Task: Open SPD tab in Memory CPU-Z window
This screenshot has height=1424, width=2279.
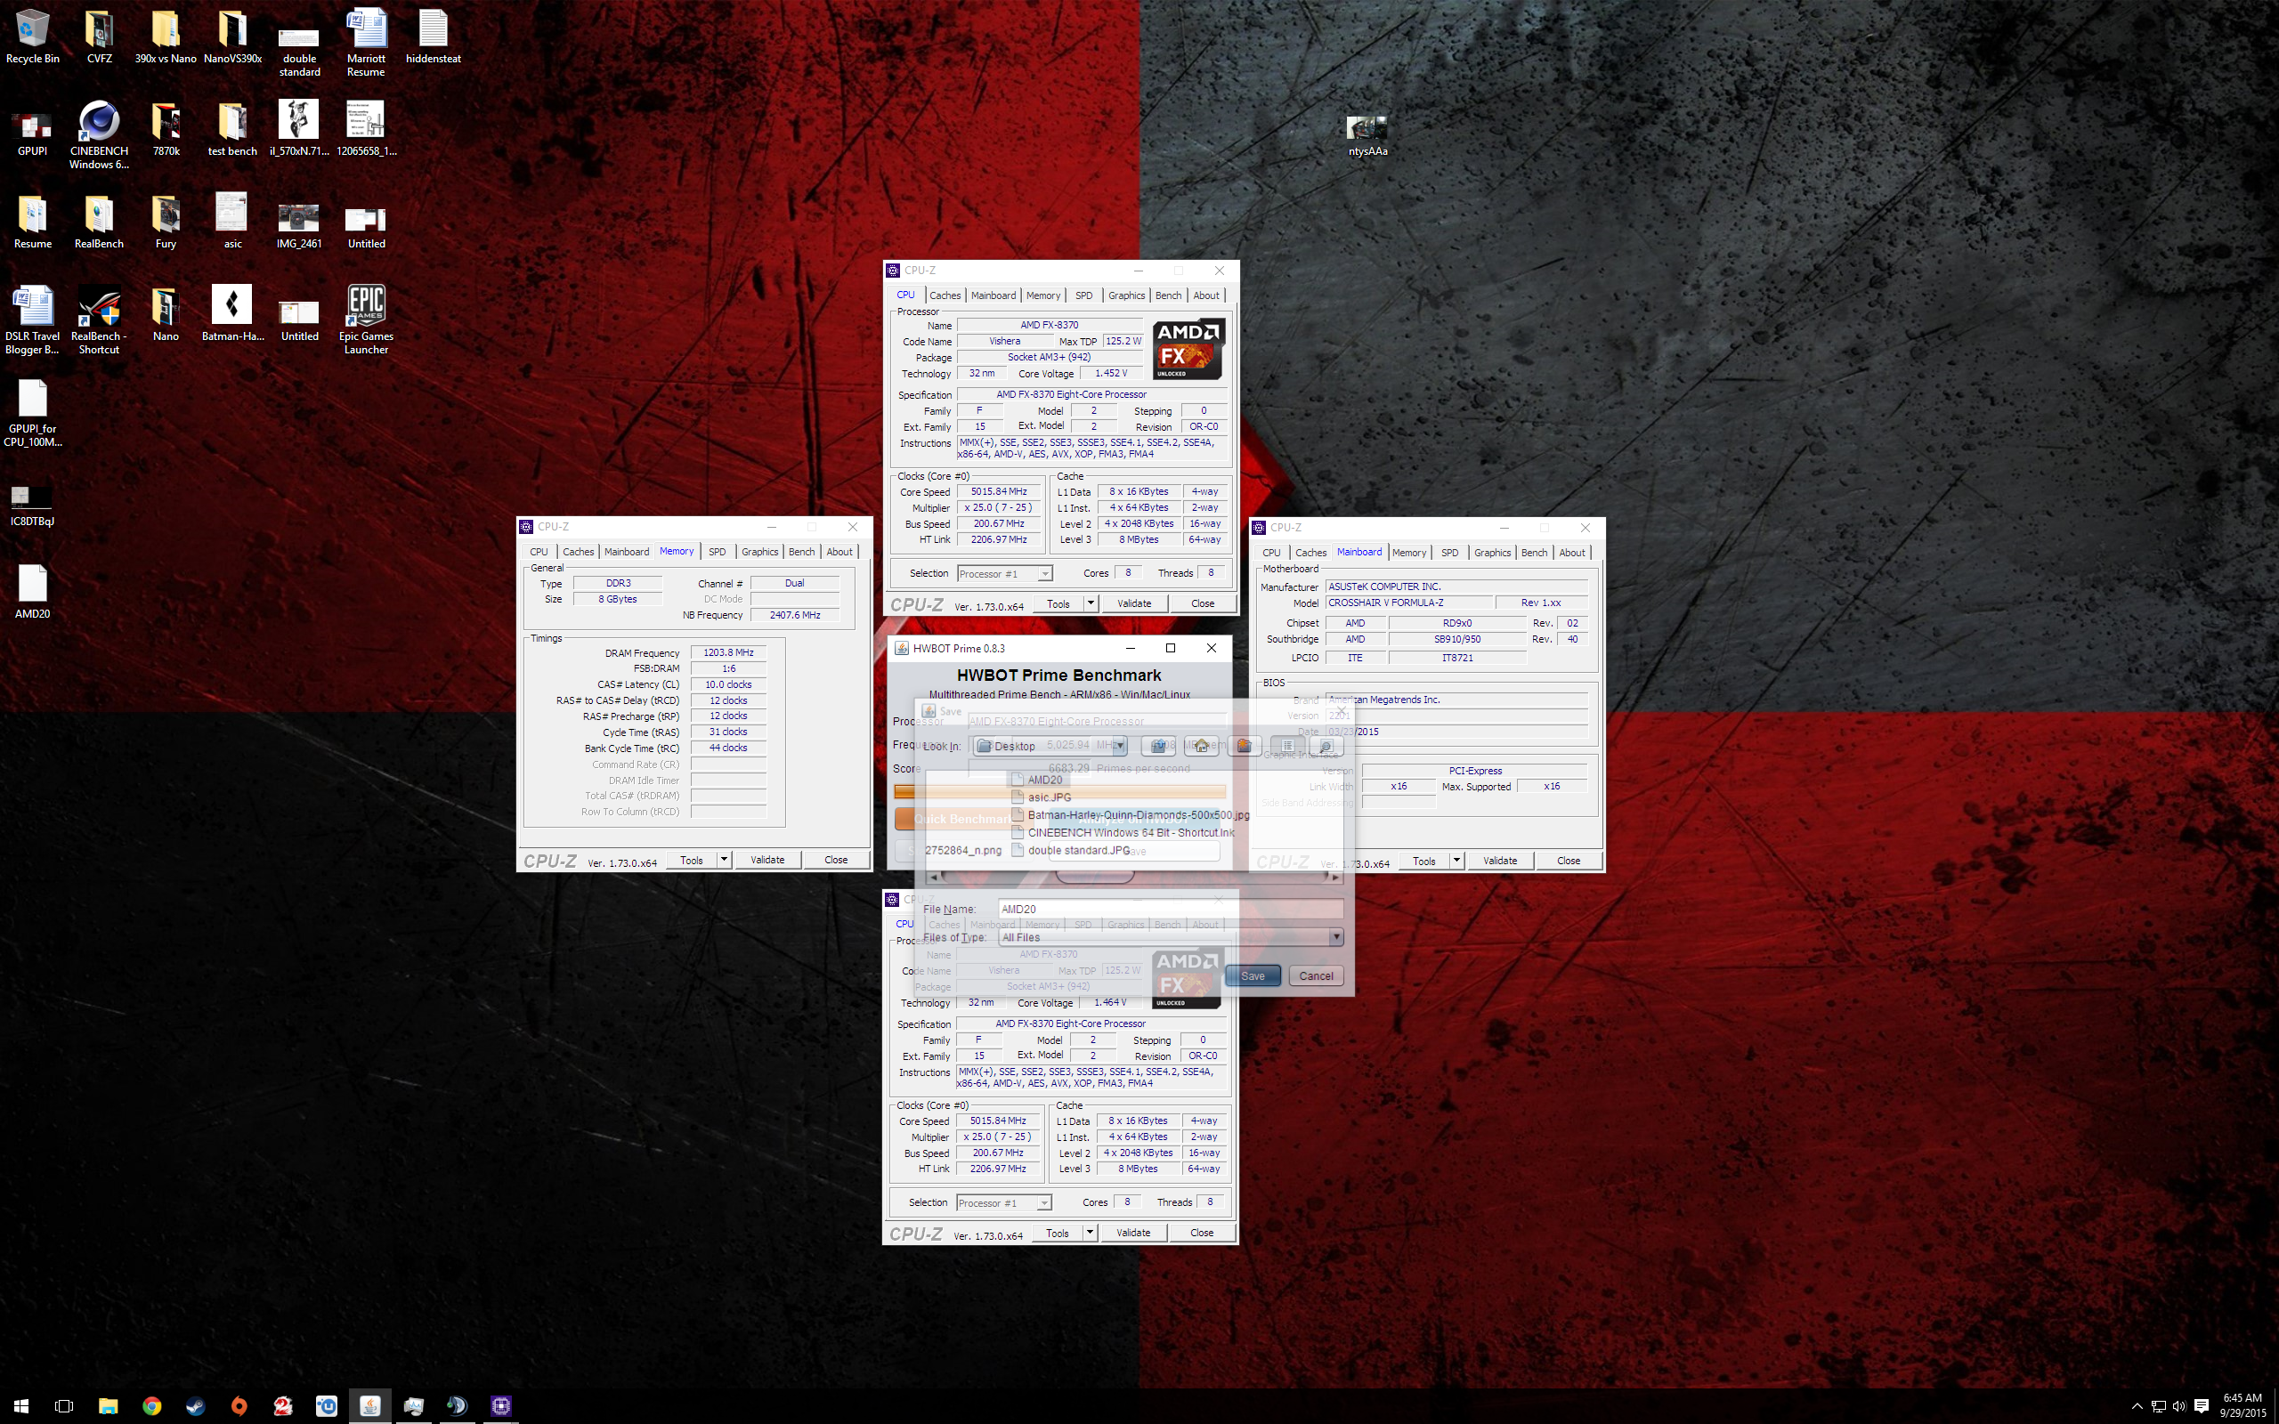Action: pyautogui.click(x=717, y=552)
